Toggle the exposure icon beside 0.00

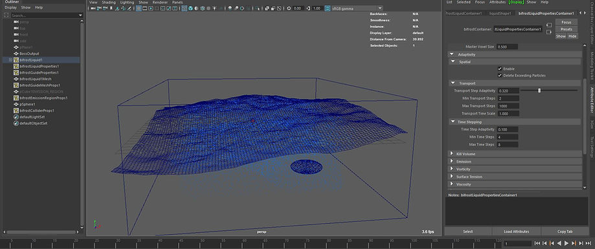tap(289, 8)
